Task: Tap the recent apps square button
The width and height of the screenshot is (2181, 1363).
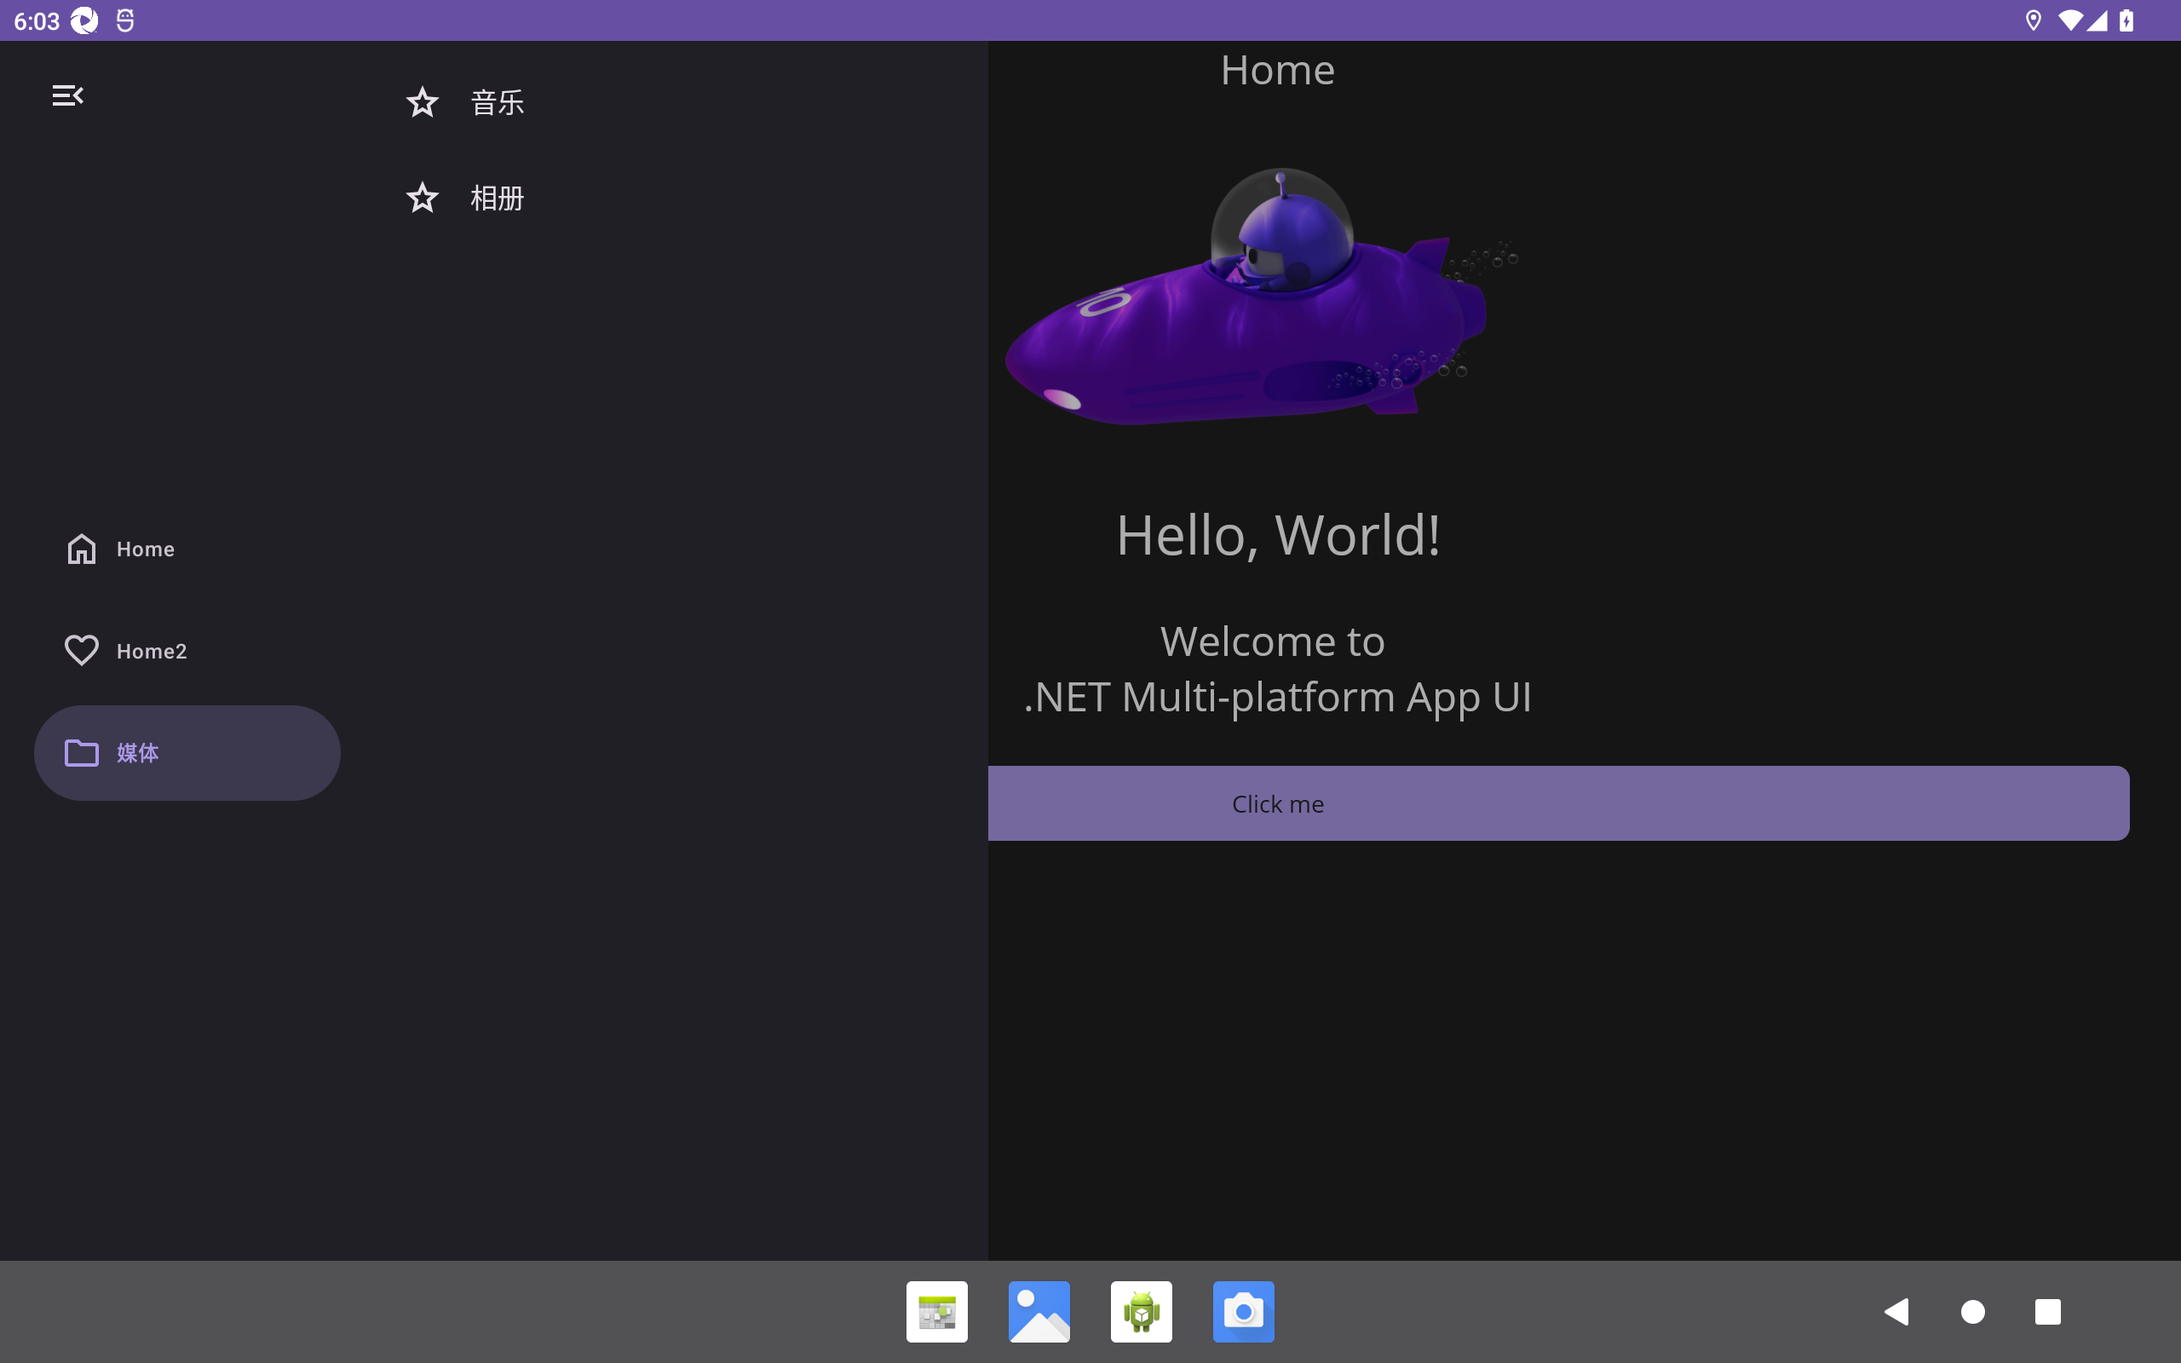Action: pos(2047,1312)
